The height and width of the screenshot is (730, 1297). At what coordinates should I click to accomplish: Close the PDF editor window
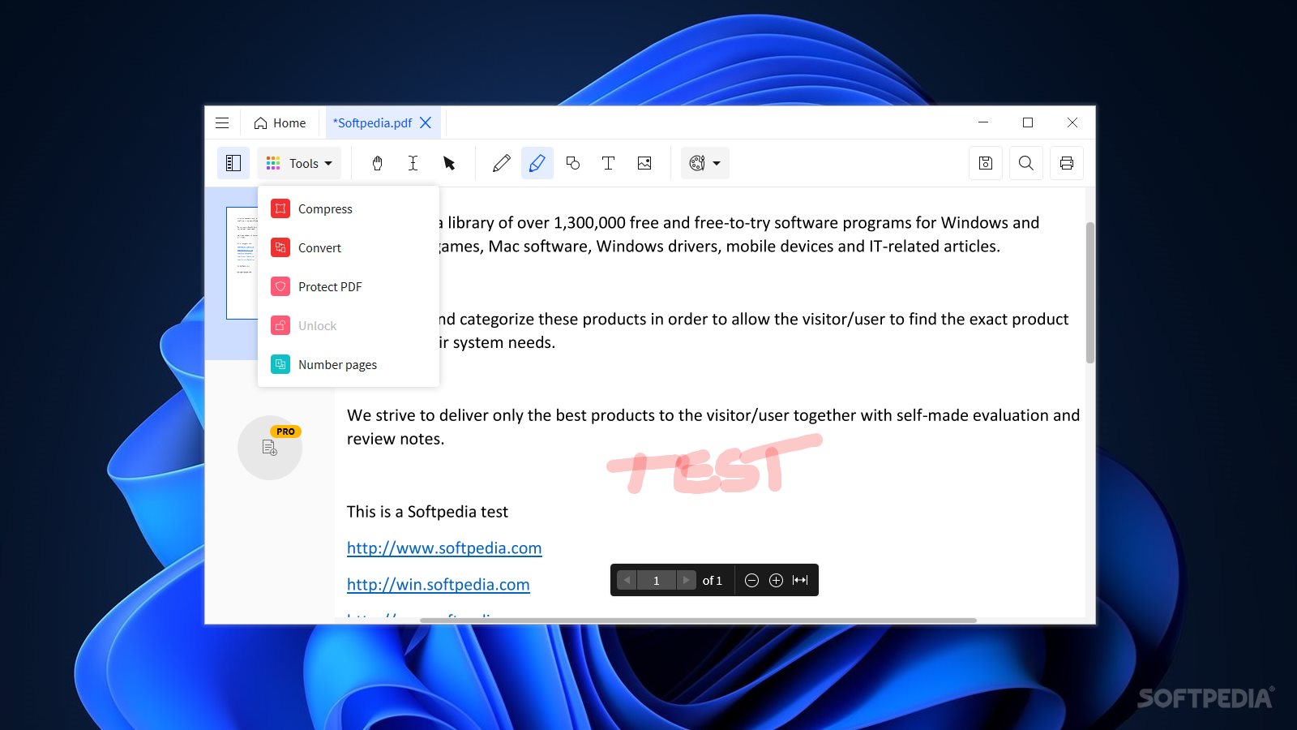tap(1072, 122)
